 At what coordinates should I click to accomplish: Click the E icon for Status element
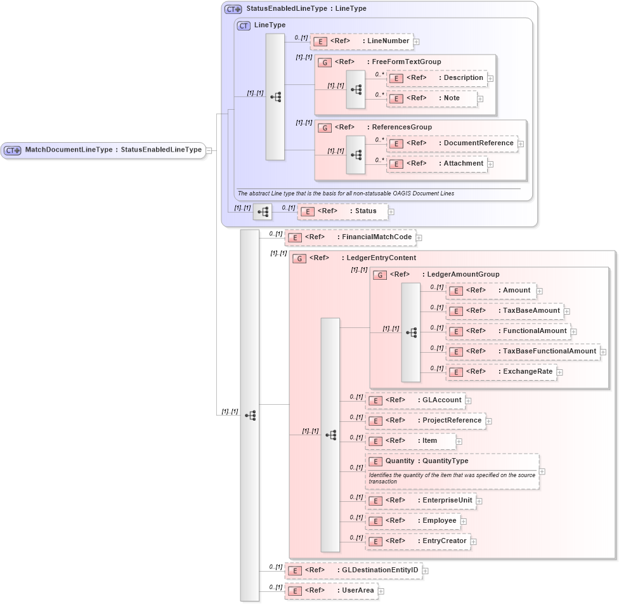[307, 211]
